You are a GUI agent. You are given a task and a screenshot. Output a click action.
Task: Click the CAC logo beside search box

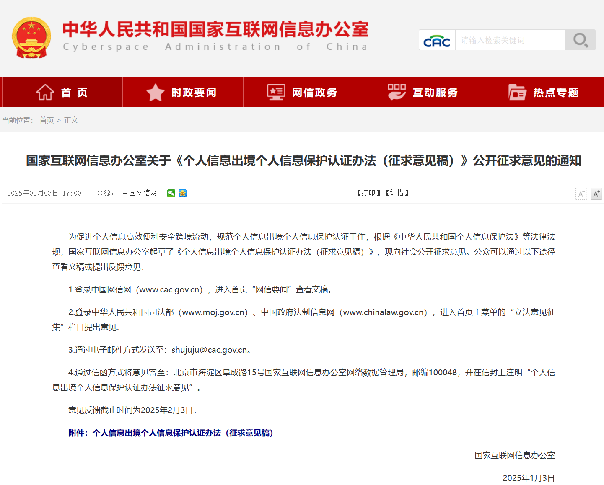coord(437,41)
